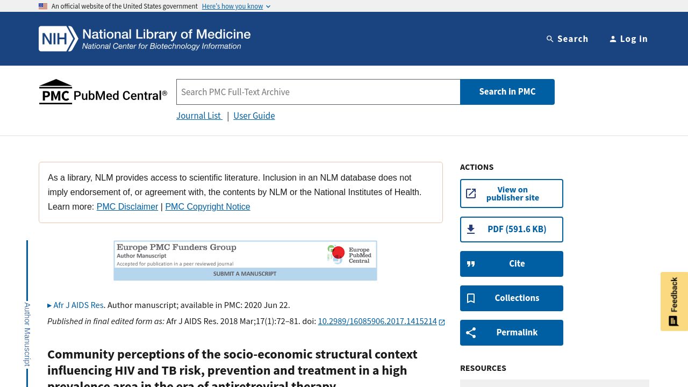Click the View on publisher site external-link icon

click(471, 193)
